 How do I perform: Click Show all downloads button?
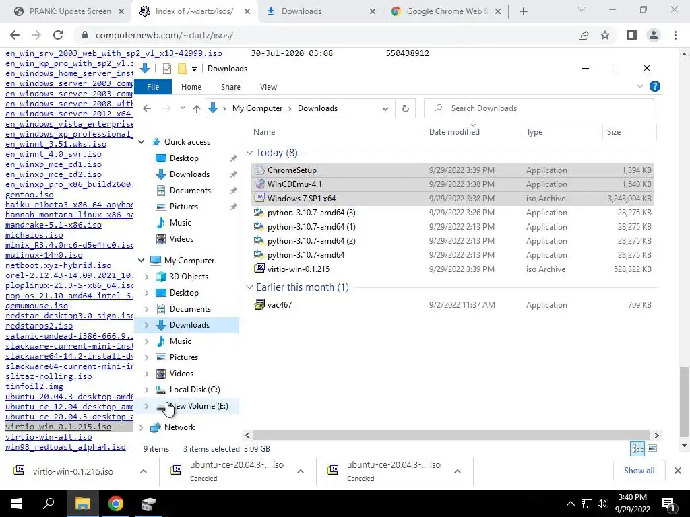tap(639, 471)
